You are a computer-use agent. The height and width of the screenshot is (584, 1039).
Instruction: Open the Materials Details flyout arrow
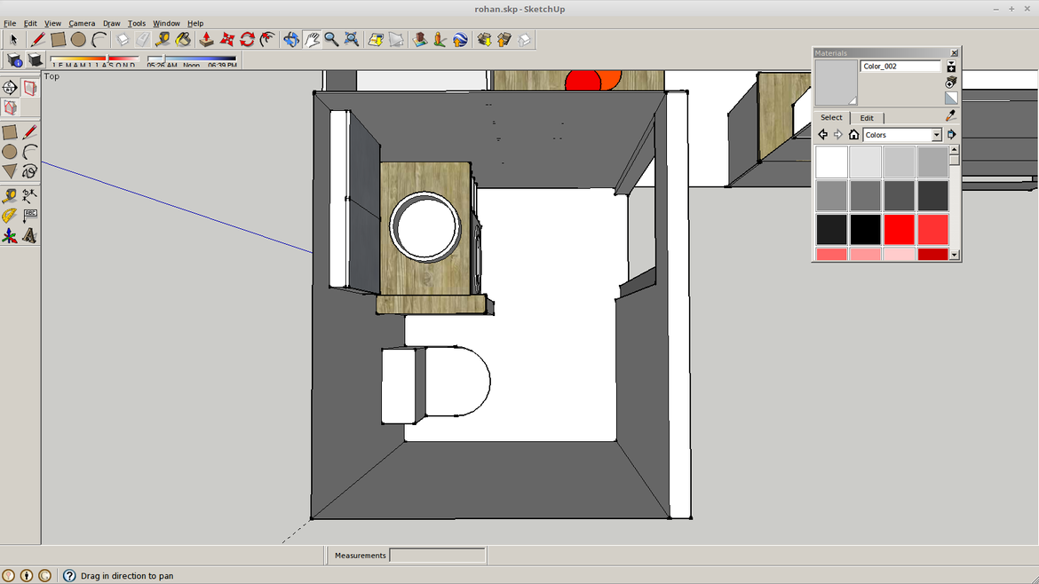[x=951, y=135]
